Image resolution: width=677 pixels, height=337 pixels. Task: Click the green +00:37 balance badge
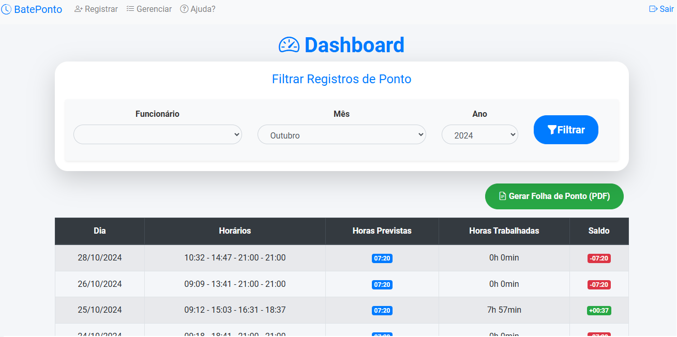click(x=599, y=311)
